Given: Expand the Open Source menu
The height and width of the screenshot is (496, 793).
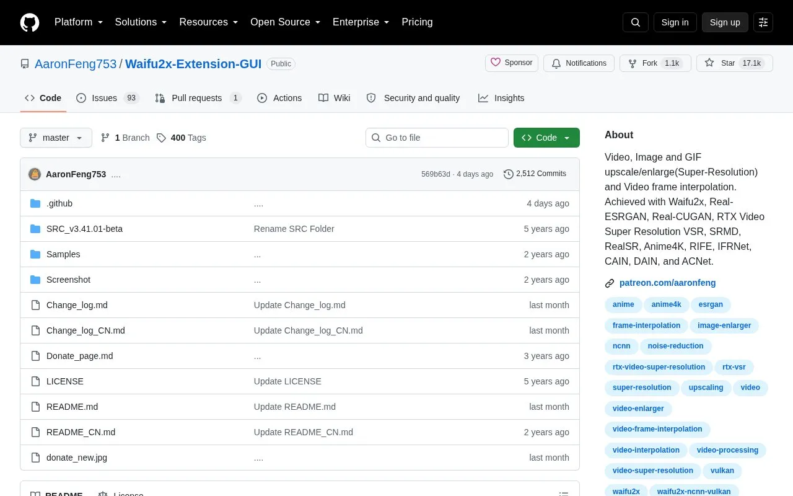Looking at the screenshot, I should [286, 22].
